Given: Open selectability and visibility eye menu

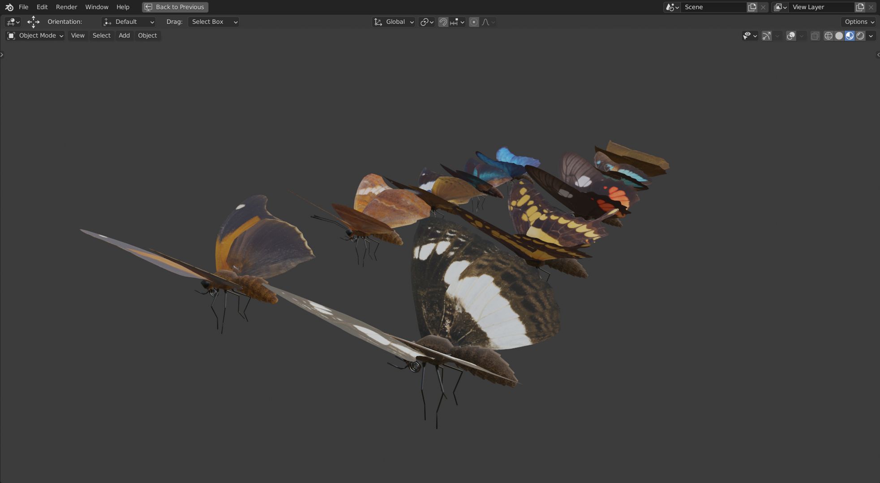Looking at the screenshot, I should (750, 36).
